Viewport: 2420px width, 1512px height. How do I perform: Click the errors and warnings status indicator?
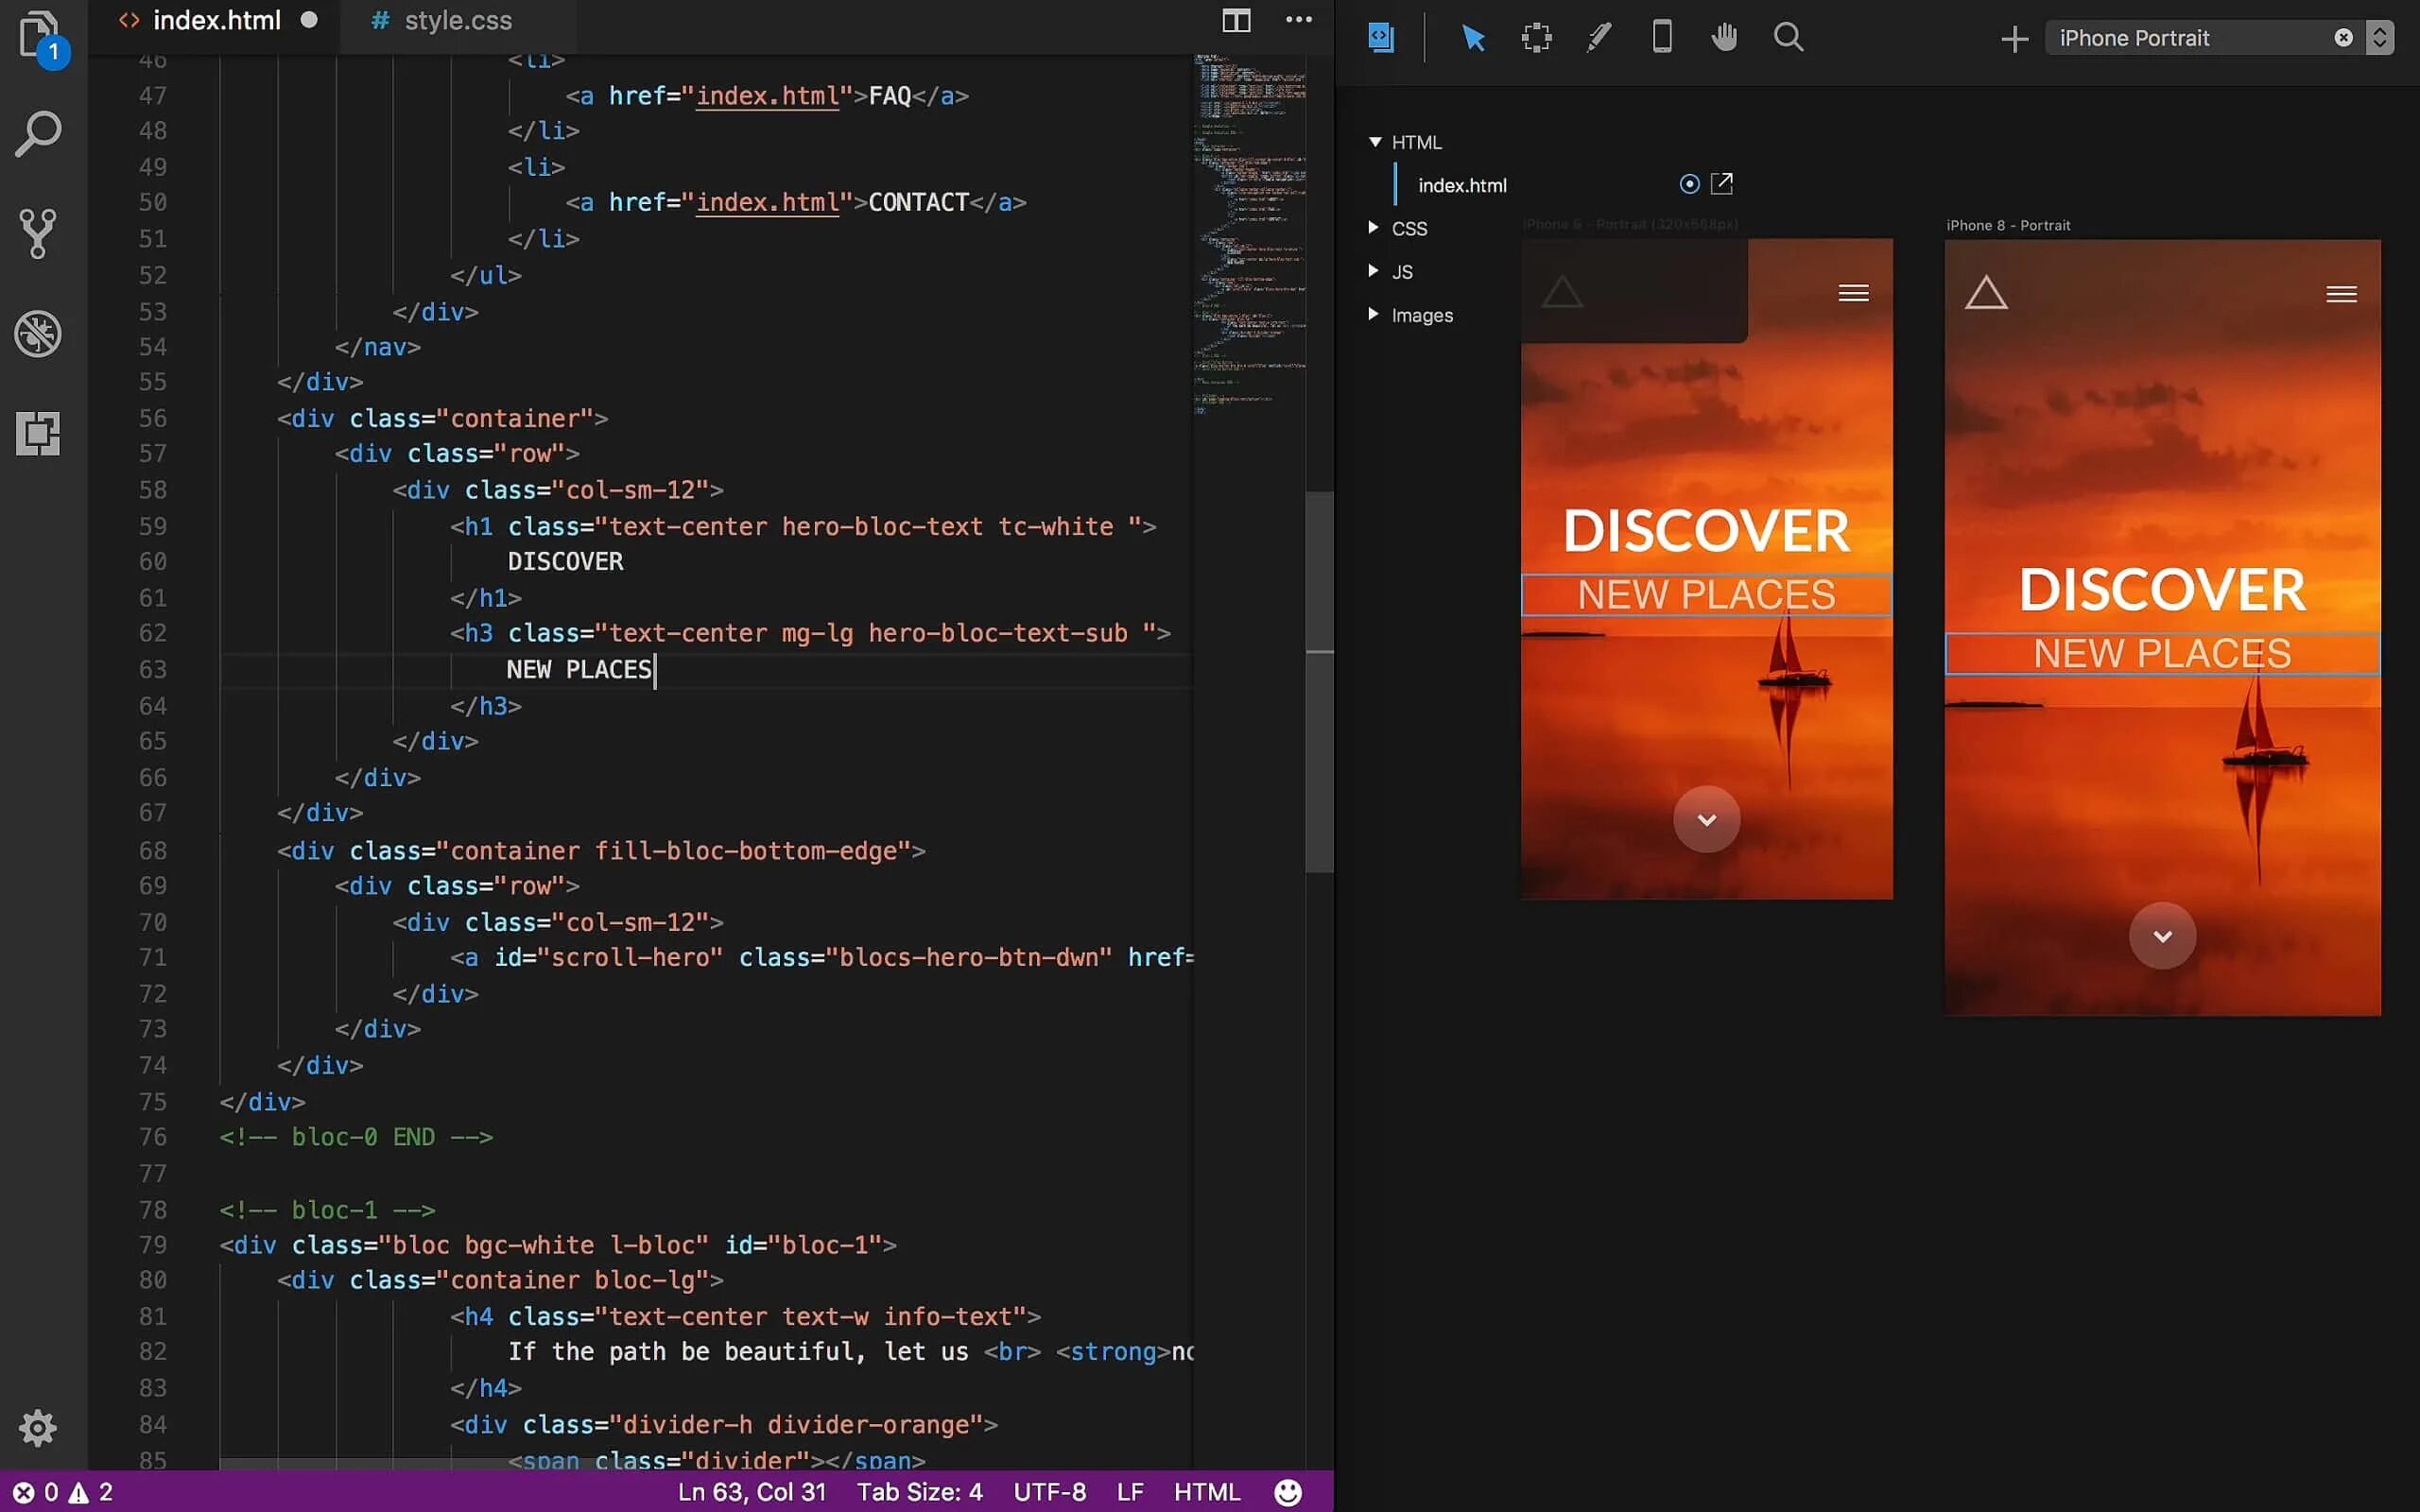point(62,1492)
